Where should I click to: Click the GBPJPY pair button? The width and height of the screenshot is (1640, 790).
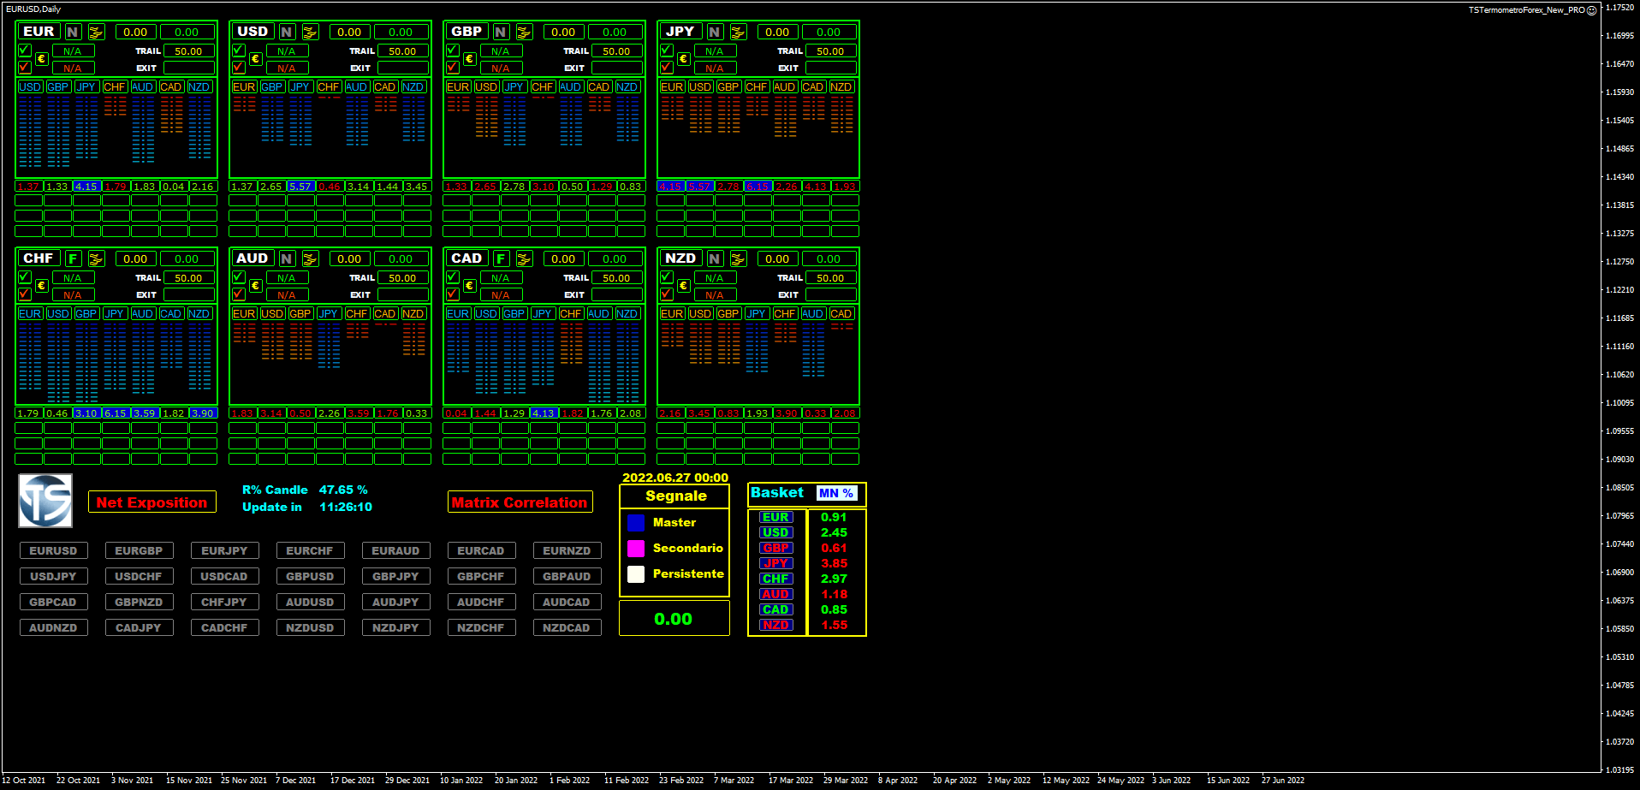point(395,576)
